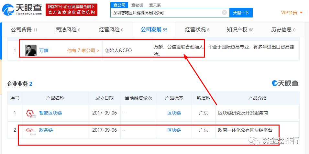
Task: Clear the search box with the X icon
Action: click(224, 13)
